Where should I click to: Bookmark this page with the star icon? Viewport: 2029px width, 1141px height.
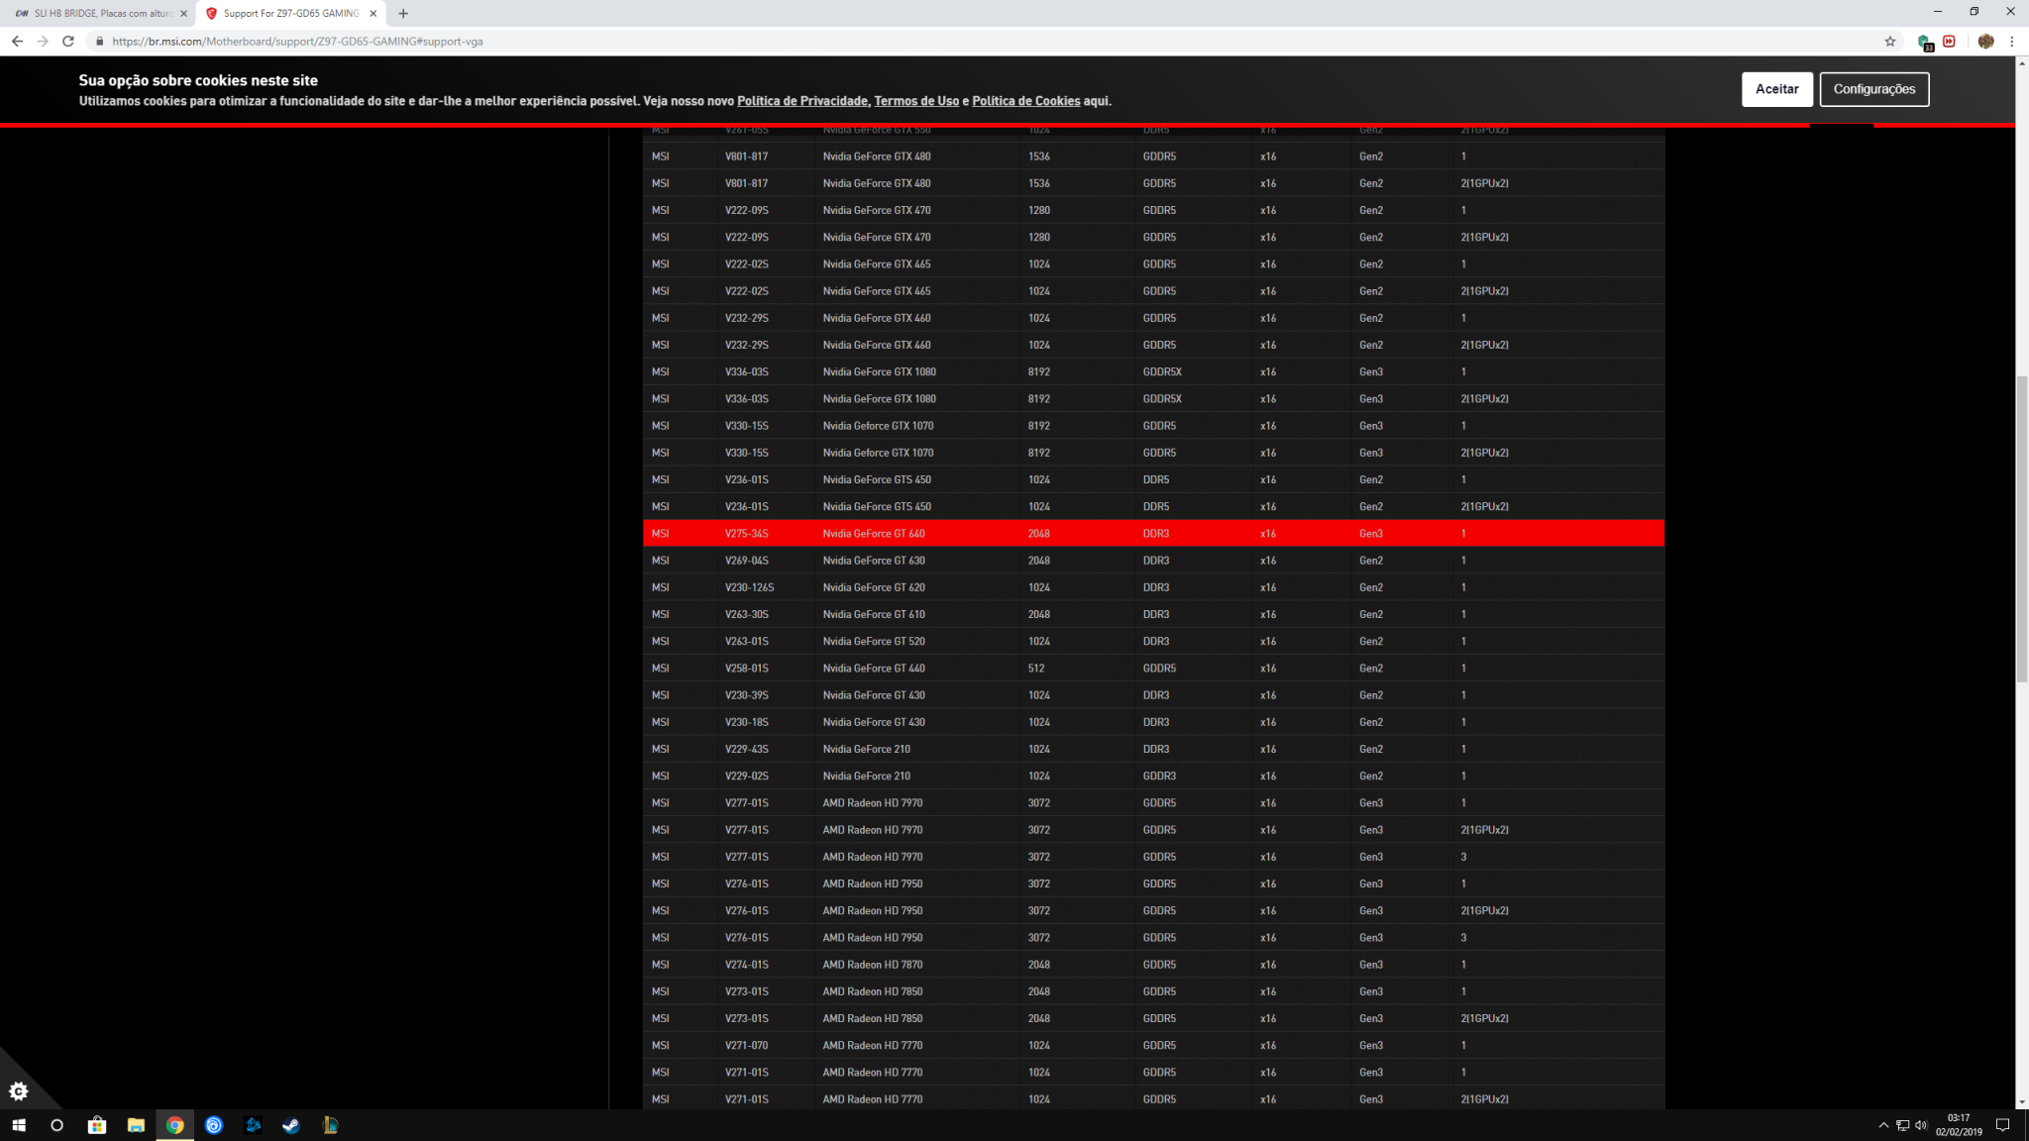tap(1890, 41)
